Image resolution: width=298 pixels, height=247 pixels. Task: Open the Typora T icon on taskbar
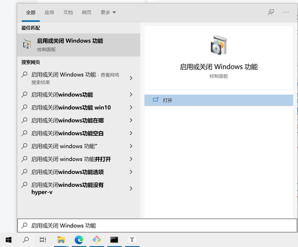(x=132, y=240)
